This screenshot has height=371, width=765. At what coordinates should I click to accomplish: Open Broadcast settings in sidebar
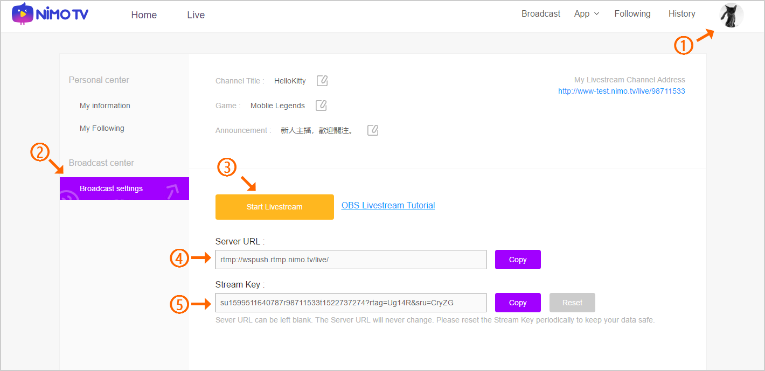pos(111,188)
